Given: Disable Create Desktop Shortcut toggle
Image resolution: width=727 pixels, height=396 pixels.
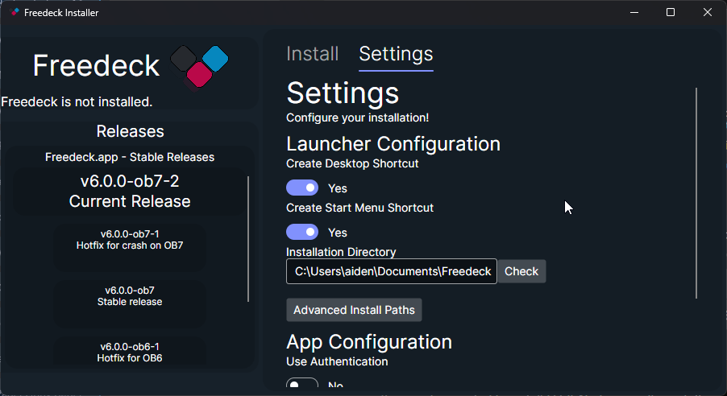Looking at the screenshot, I should (x=302, y=188).
